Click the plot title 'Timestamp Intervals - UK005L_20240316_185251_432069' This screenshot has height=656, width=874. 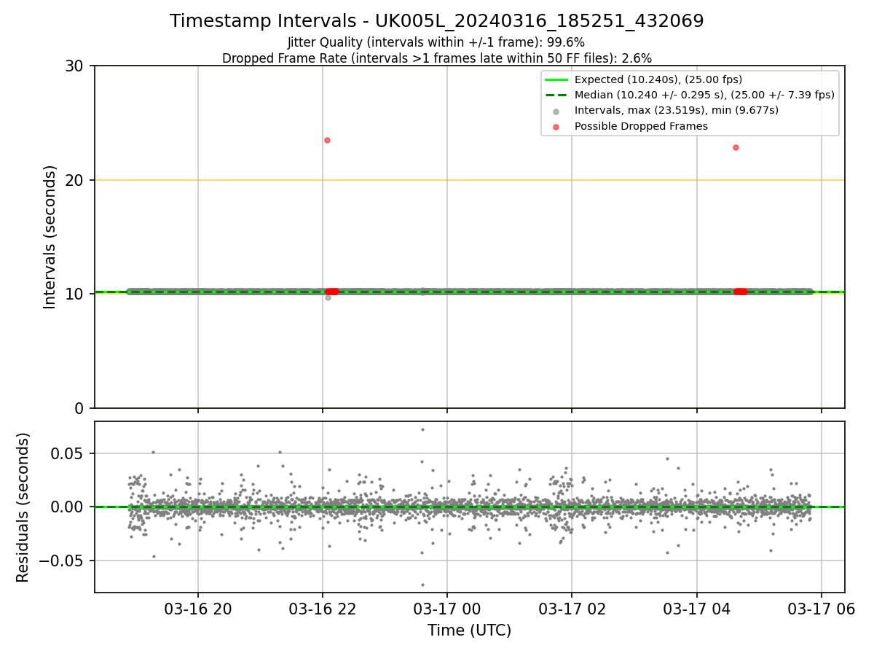(x=437, y=21)
